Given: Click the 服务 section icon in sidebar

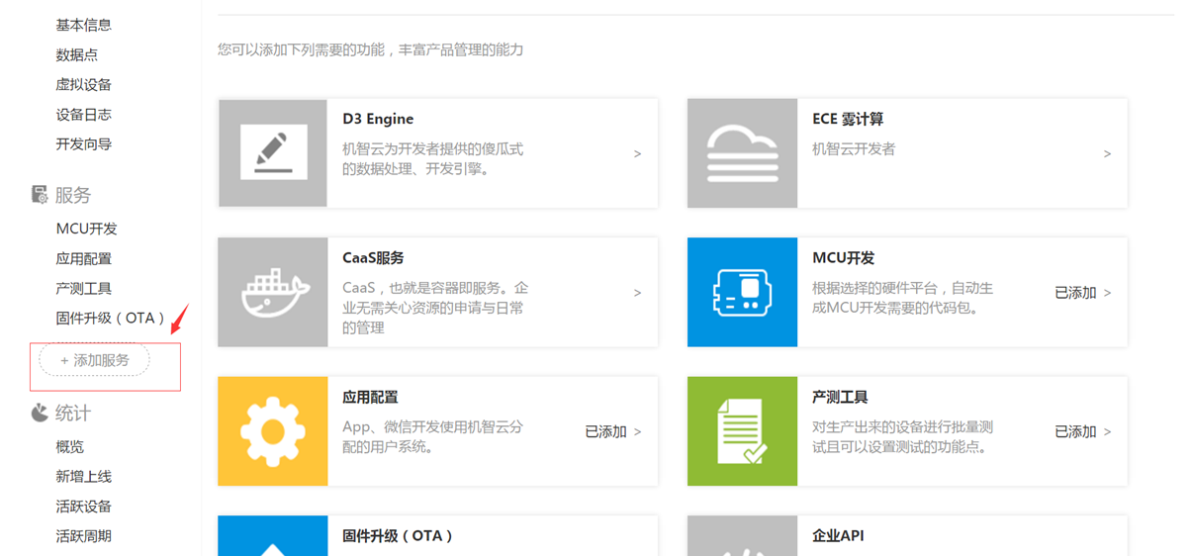Looking at the screenshot, I should [40, 195].
